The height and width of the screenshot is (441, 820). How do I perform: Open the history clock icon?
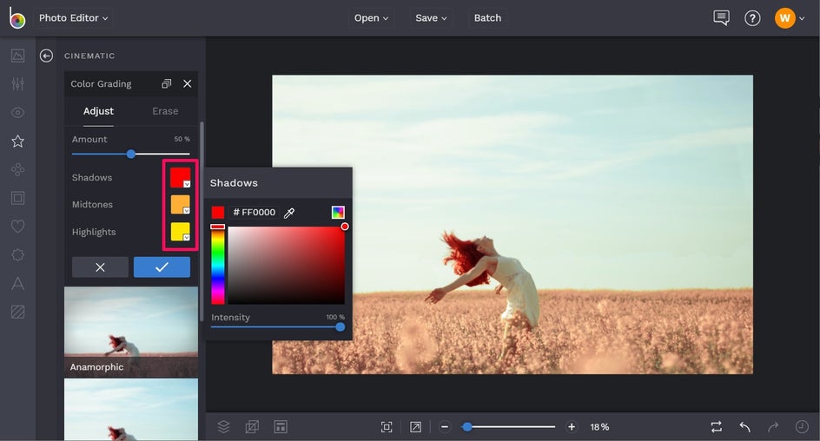(802, 427)
